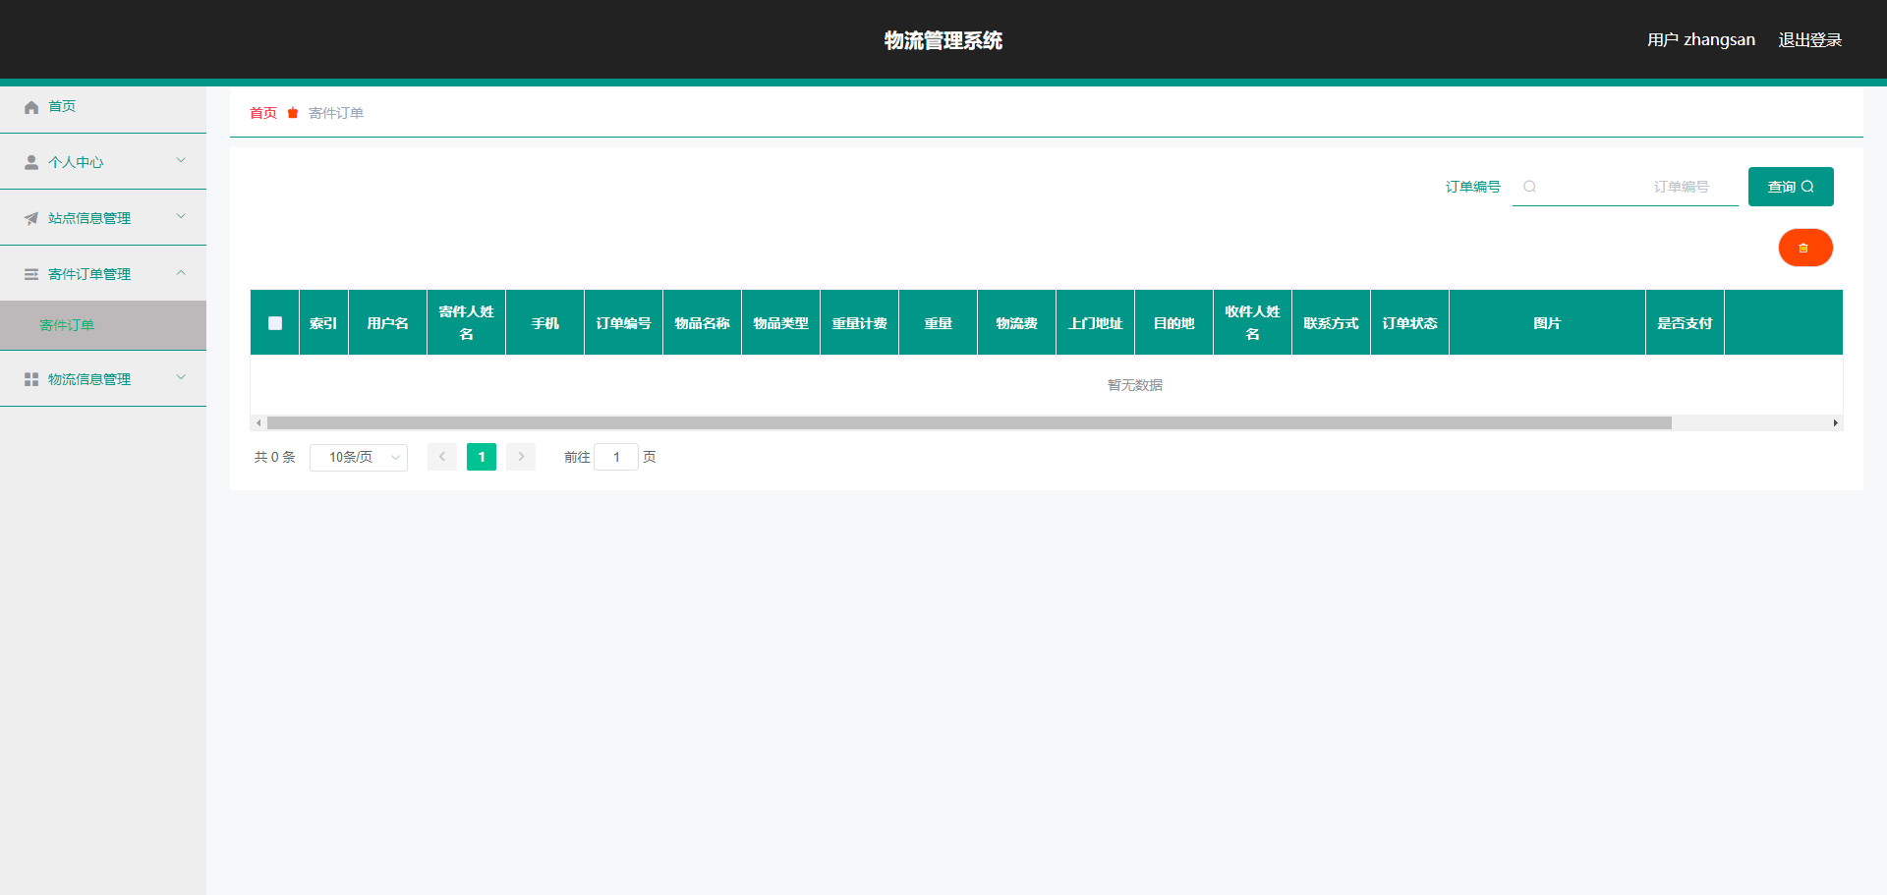This screenshot has height=895, width=1887.
Task: Click the home icon in sidebar
Action: pos(31,107)
